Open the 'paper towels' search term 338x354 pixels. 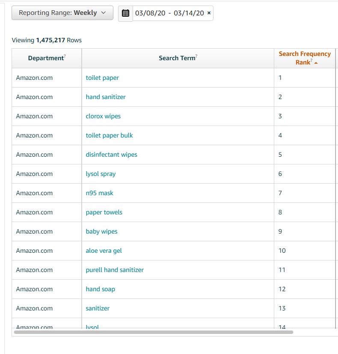(104, 212)
